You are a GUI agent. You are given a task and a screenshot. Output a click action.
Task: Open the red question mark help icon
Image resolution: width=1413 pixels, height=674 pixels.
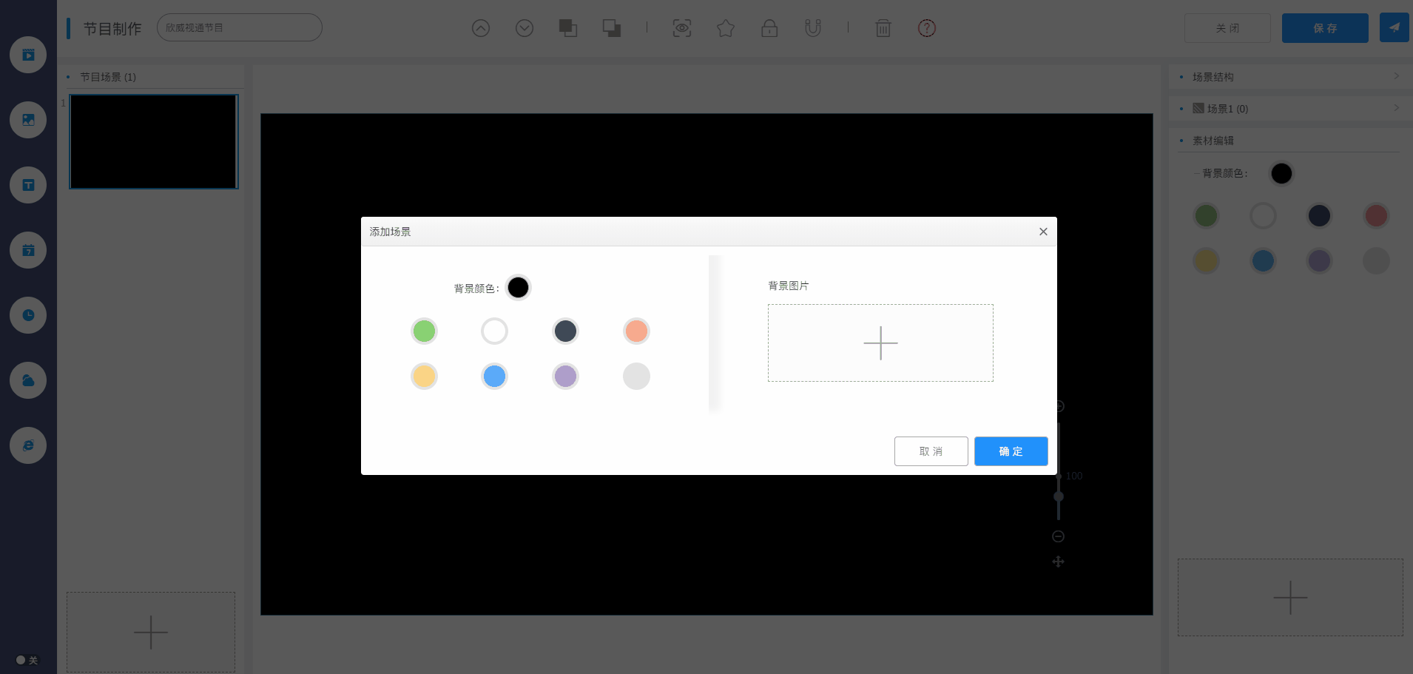tap(926, 28)
